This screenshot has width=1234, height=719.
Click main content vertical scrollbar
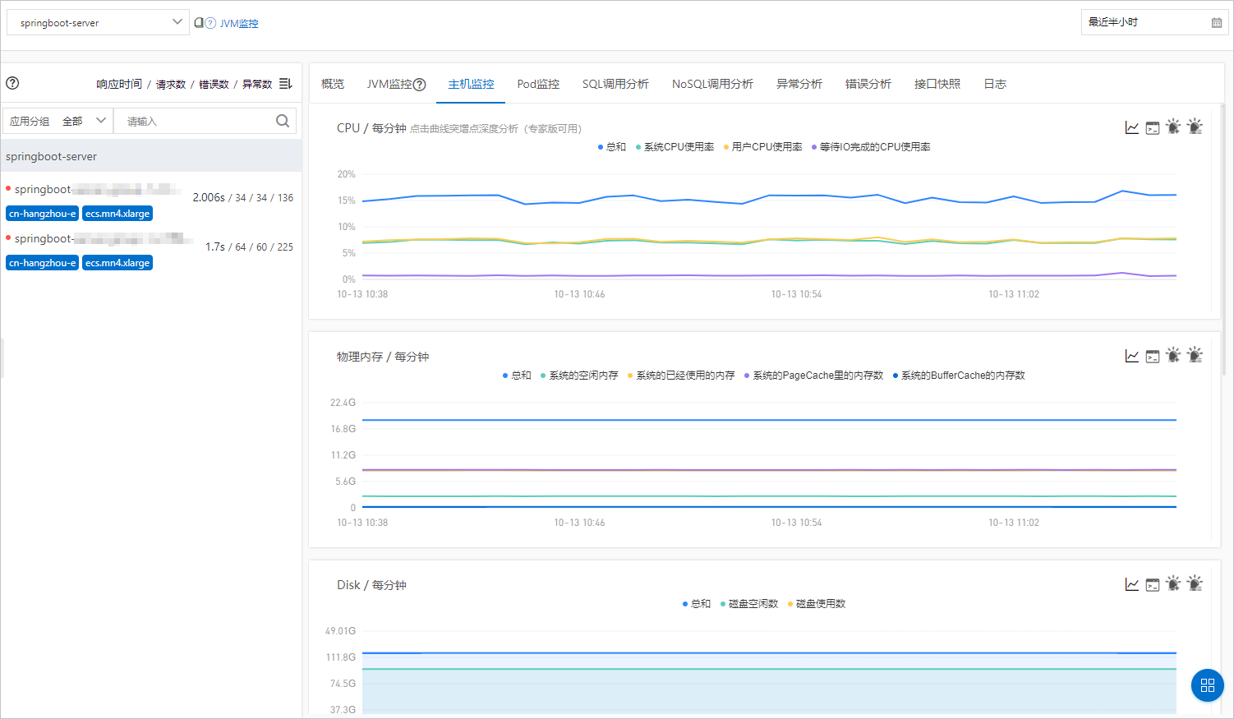[x=1225, y=238]
